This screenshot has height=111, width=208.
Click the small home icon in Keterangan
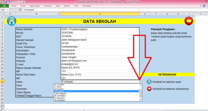(149, 82)
